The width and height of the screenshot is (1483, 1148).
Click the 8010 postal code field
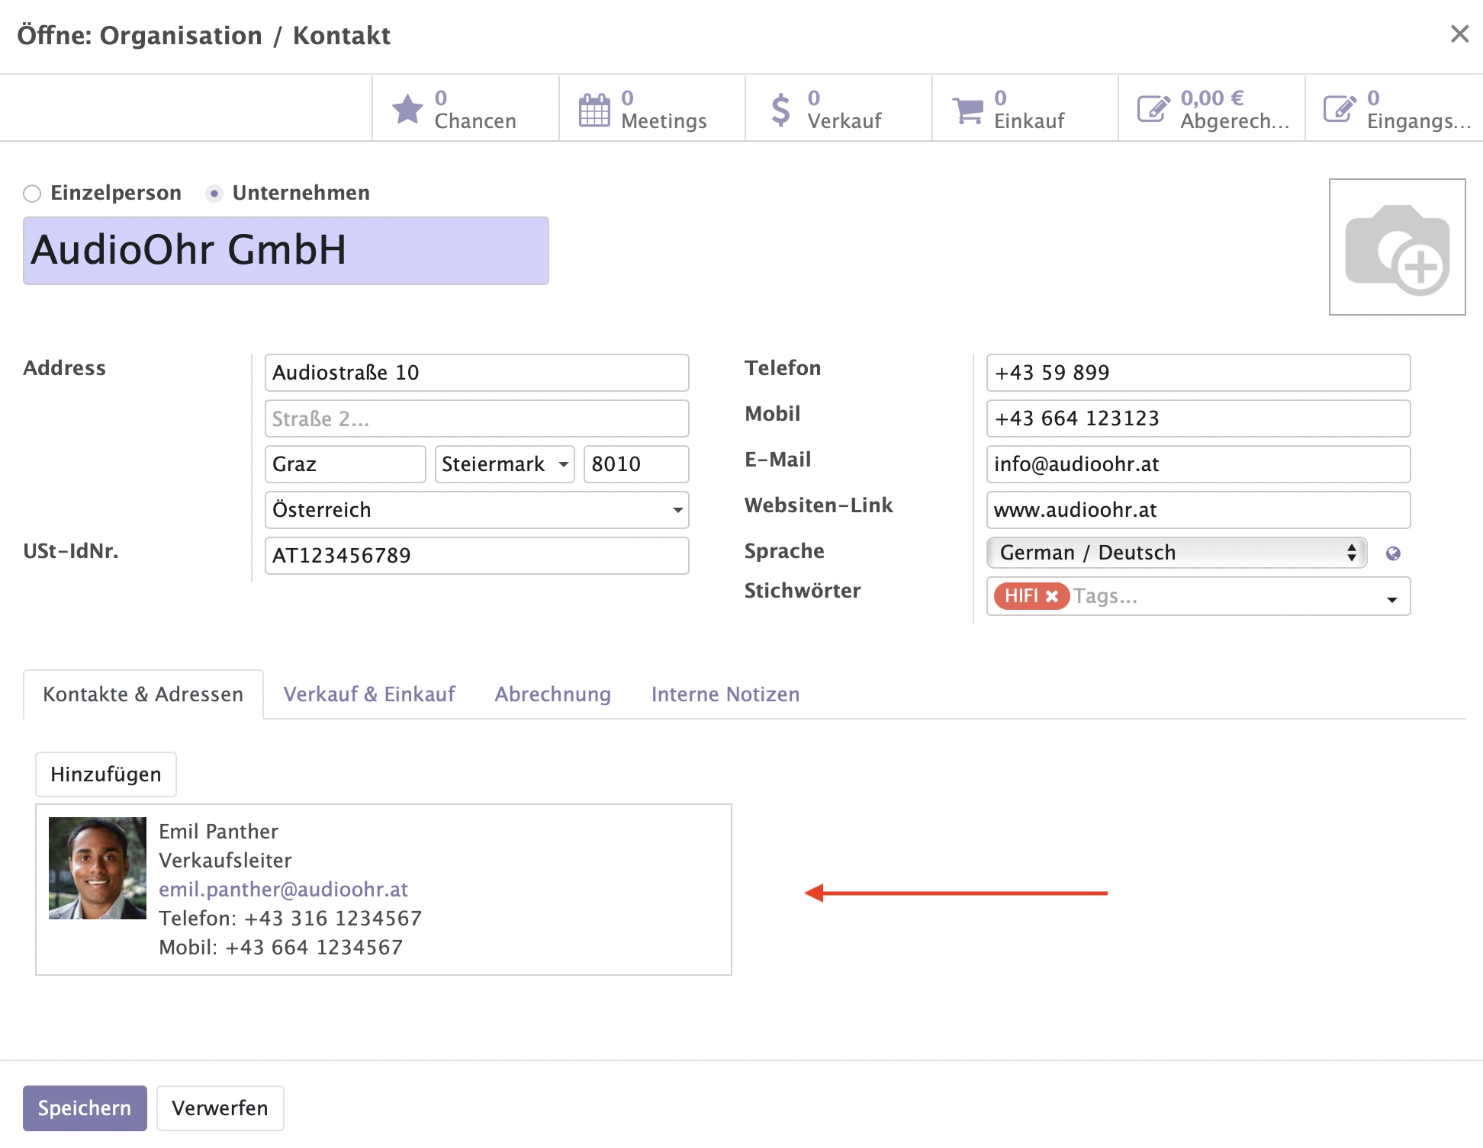pyautogui.click(x=636, y=464)
